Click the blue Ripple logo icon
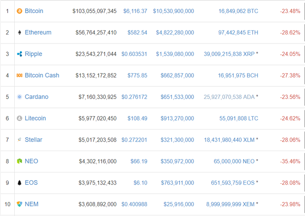305x216 pixels. [x=19, y=54]
